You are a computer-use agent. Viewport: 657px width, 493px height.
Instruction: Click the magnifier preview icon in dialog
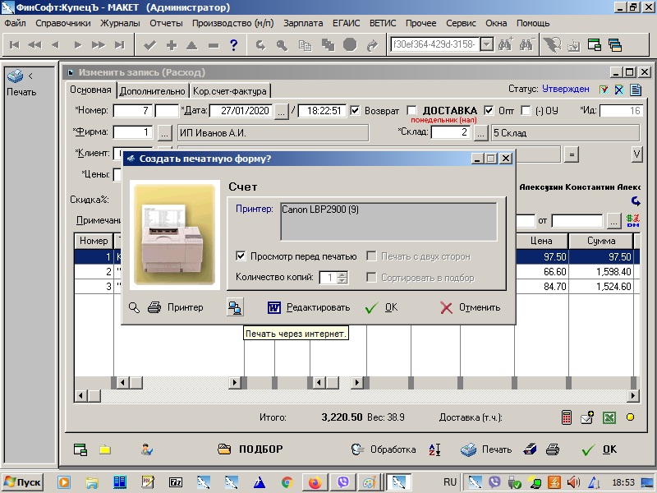(135, 307)
